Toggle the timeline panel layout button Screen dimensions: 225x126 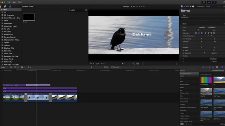tap(209, 2)
